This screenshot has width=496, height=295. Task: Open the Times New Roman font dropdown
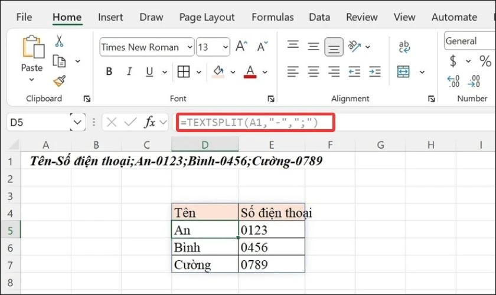189,47
